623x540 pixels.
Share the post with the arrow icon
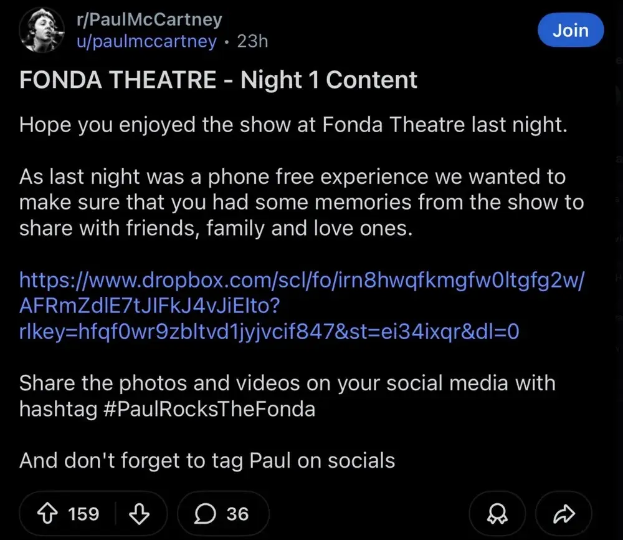pyautogui.click(x=563, y=513)
